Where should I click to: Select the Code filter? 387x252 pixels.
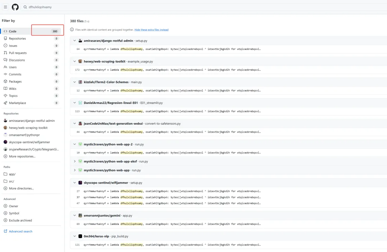click(x=31, y=31)
